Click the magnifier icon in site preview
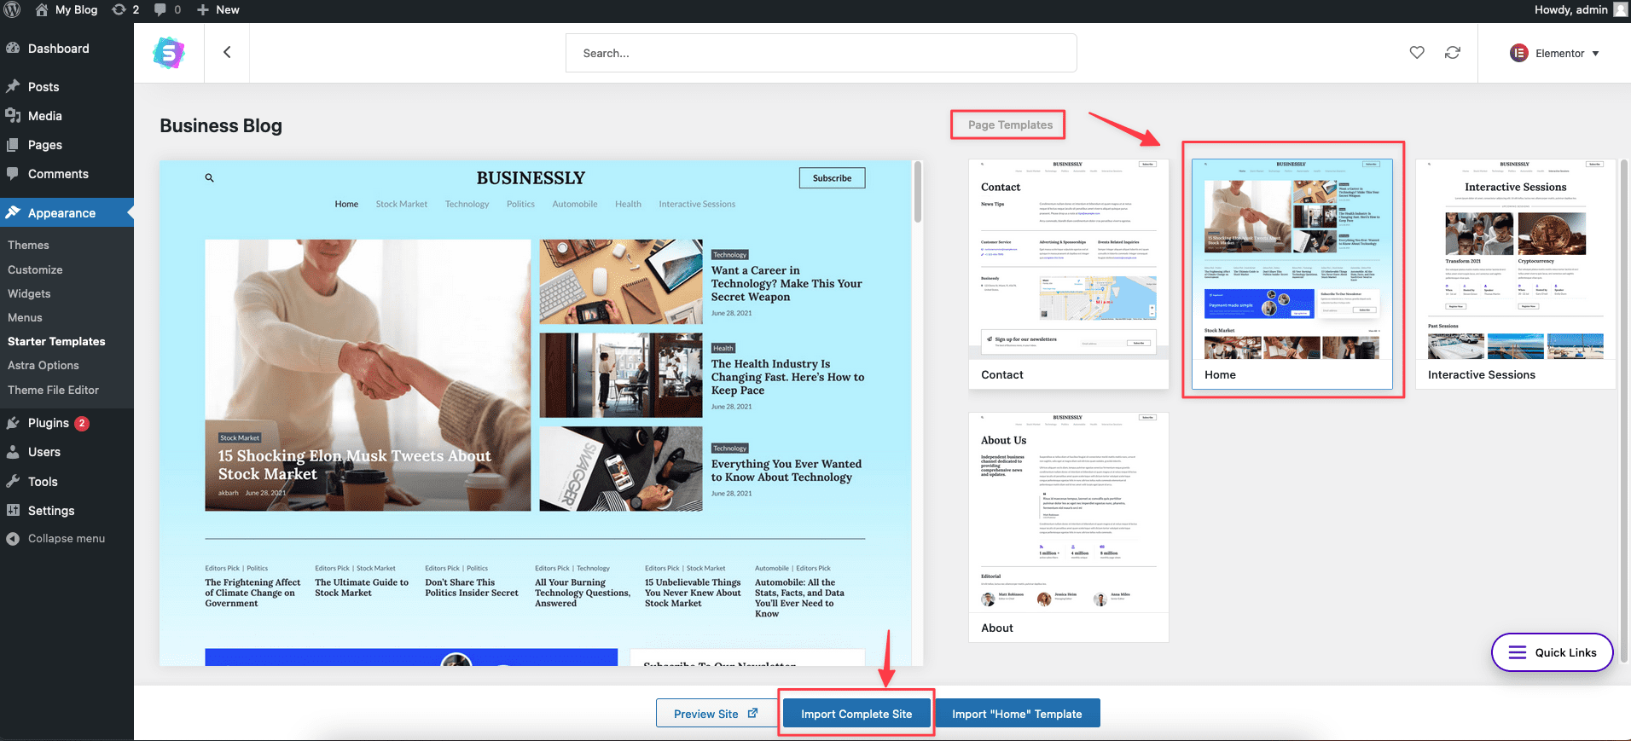 [209, 178]
